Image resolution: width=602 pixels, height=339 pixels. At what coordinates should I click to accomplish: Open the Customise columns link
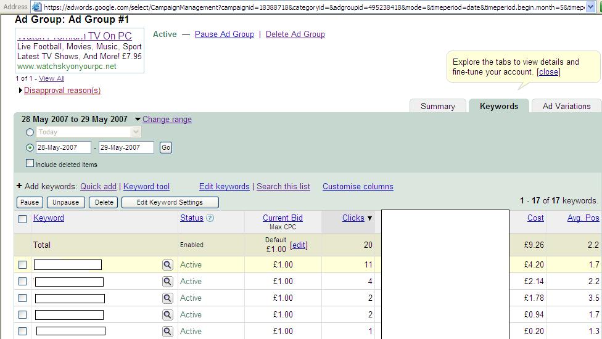coord(358,186)
